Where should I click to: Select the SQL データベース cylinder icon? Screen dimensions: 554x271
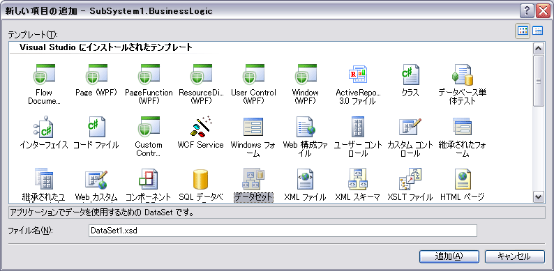coord(201,179)
